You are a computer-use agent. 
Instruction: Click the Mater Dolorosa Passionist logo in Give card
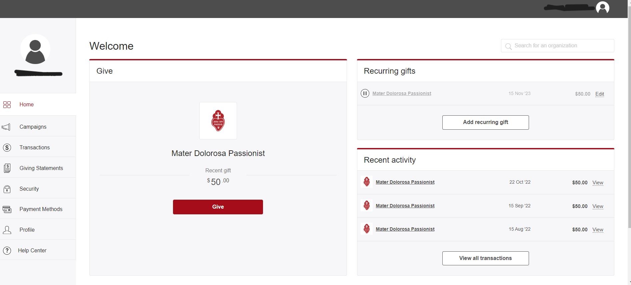[218, 121]
